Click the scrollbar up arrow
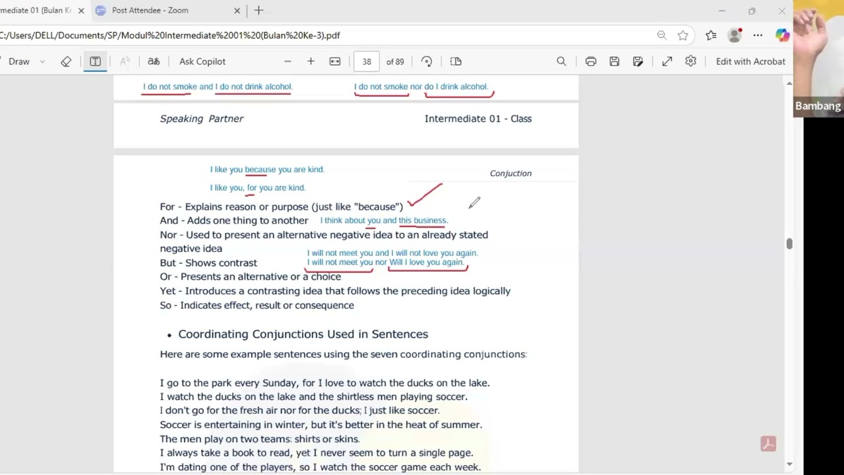Viewport: 844px width, 475px height. [x=789, y=83]
